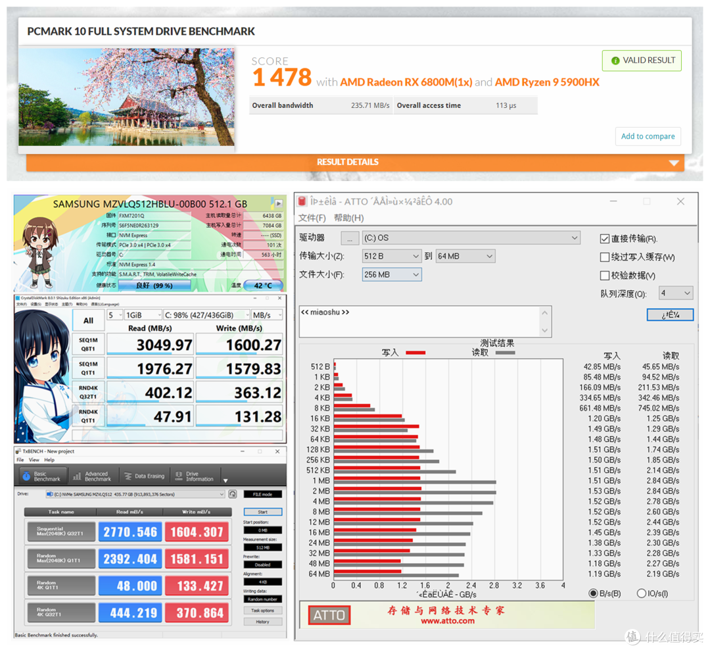
Task: Click the FILE mode button in TxBENCH
Action: [x=262, y=494]
